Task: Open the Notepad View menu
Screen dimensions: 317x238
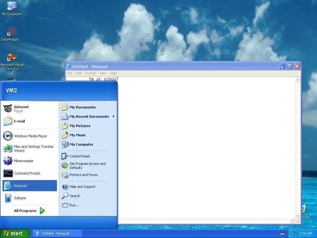Action: (103, 73)
